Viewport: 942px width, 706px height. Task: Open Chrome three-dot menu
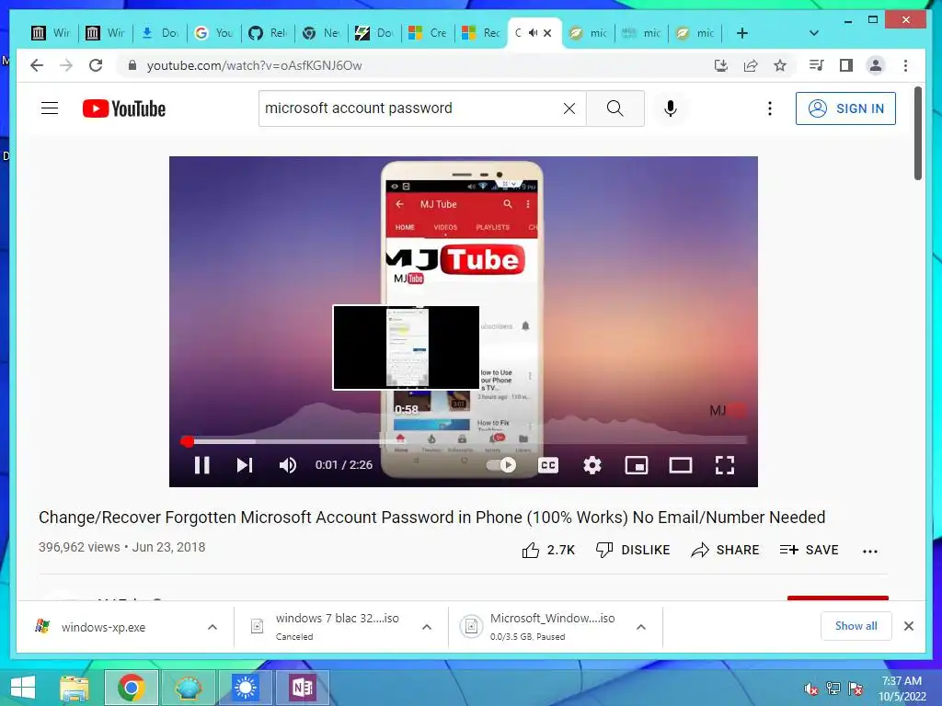905,65
